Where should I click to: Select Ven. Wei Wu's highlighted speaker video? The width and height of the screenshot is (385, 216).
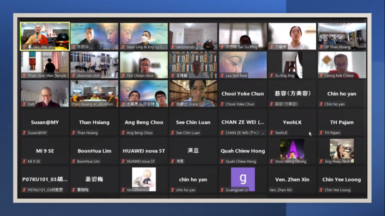(45, 34)
